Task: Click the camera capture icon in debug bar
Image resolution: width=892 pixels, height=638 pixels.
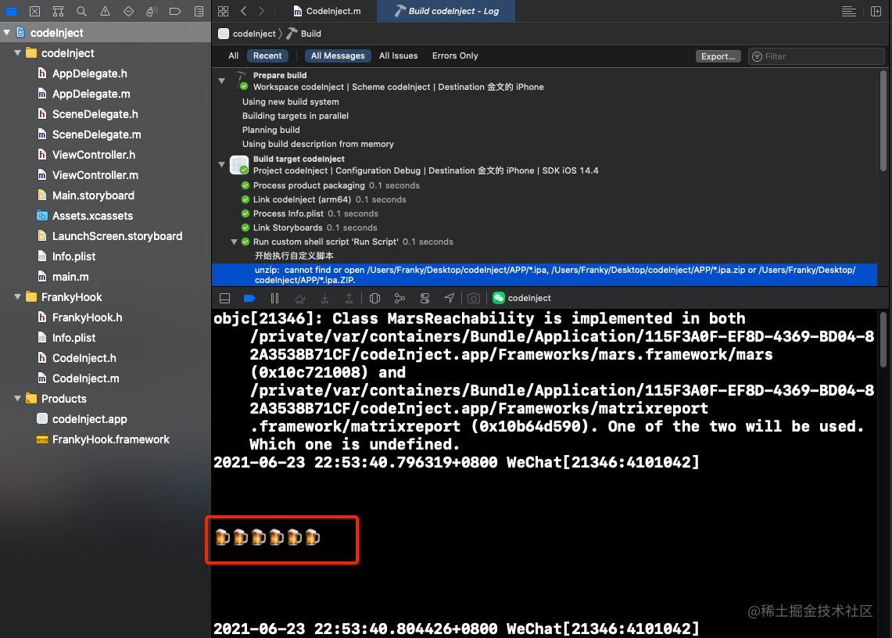Action: tap(473, 298)
